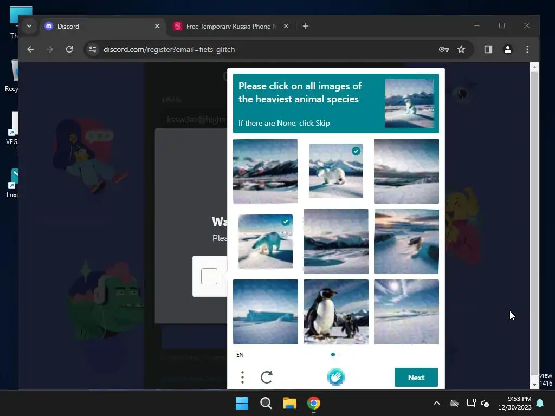This screenshot has width=555, height=416.
Task: Select the bright sun snowfield tile
Action: pos(406,312)
